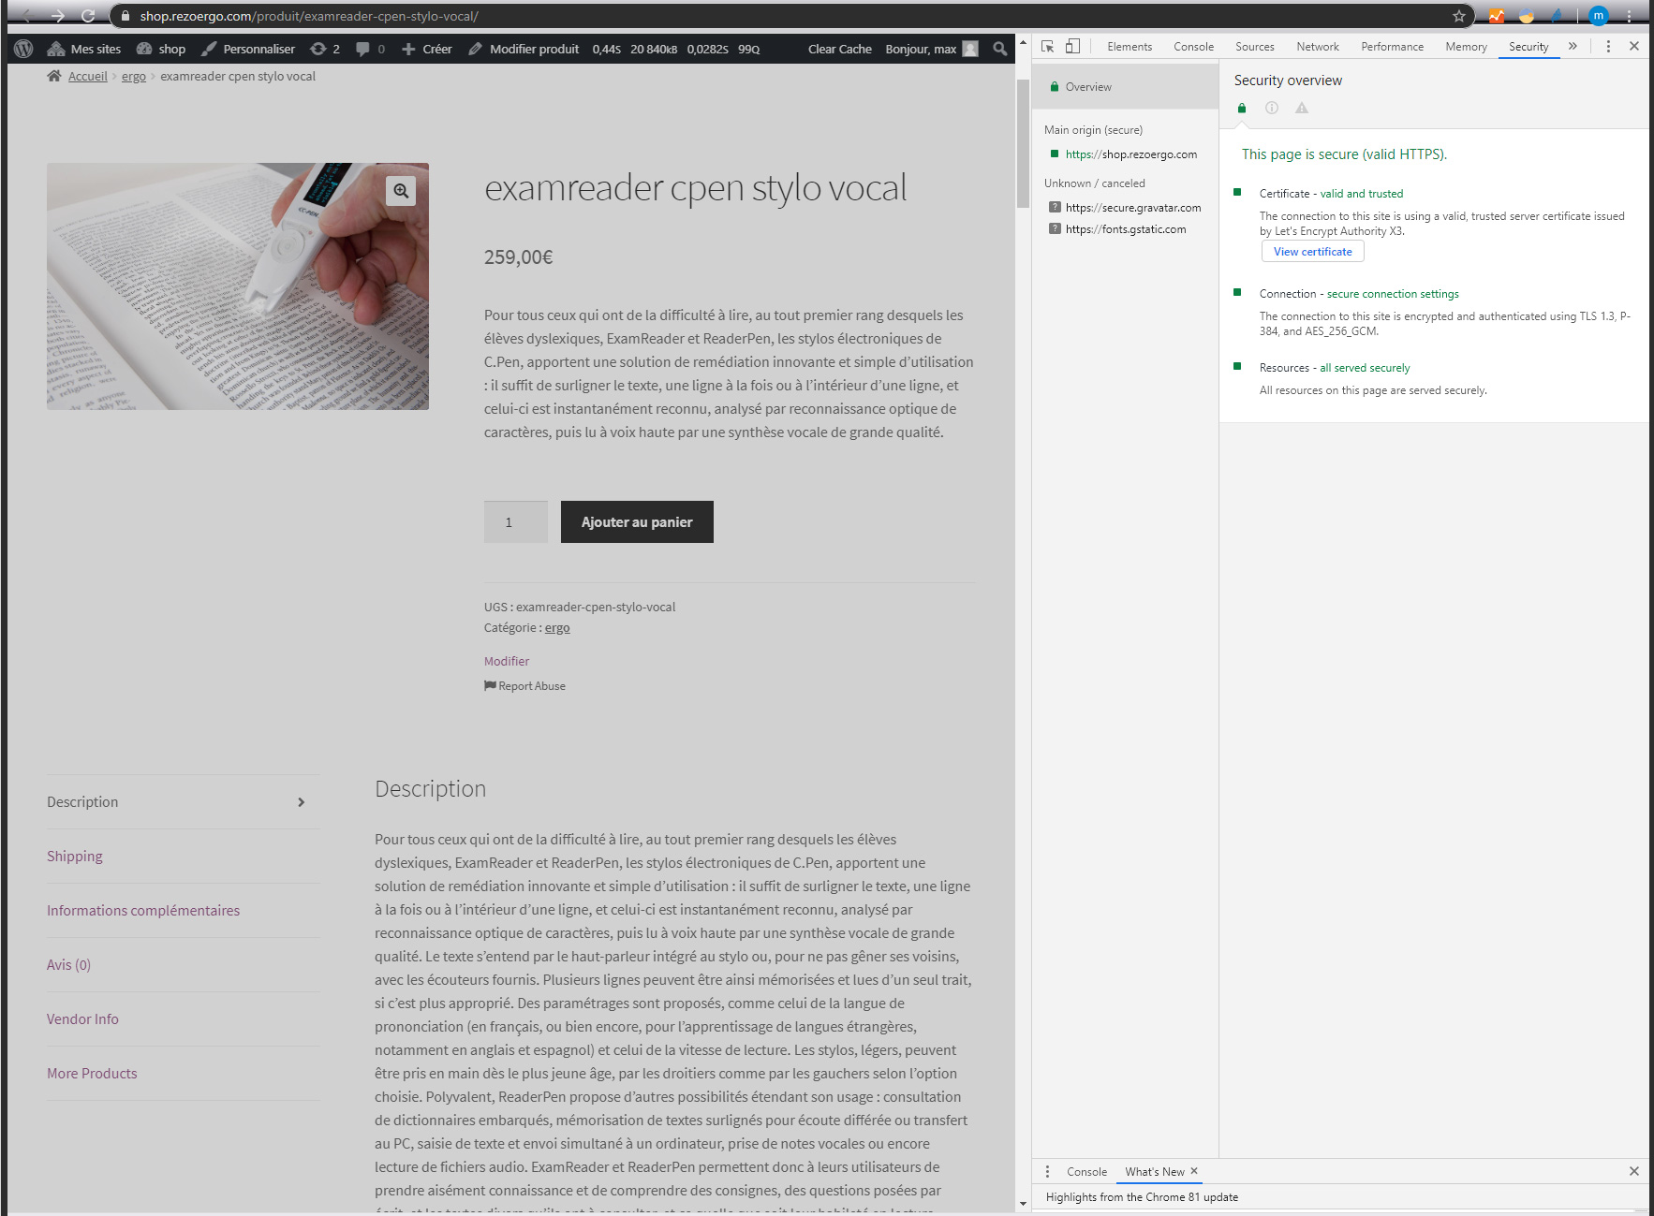Click the zoom magnifier on product image
The height and width of the screenshot is (1216, 1654).
click(401, 191)
